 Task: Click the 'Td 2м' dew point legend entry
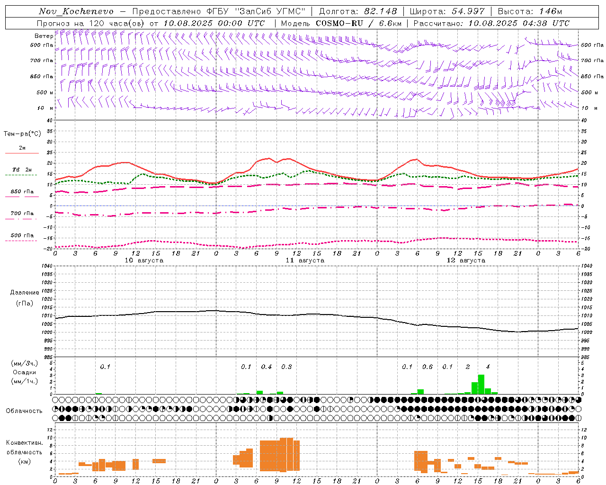[x=22, y=170]
